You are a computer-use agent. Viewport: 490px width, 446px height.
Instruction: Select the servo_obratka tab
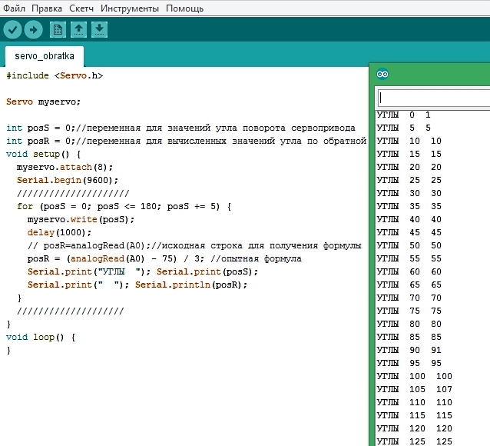45,57
